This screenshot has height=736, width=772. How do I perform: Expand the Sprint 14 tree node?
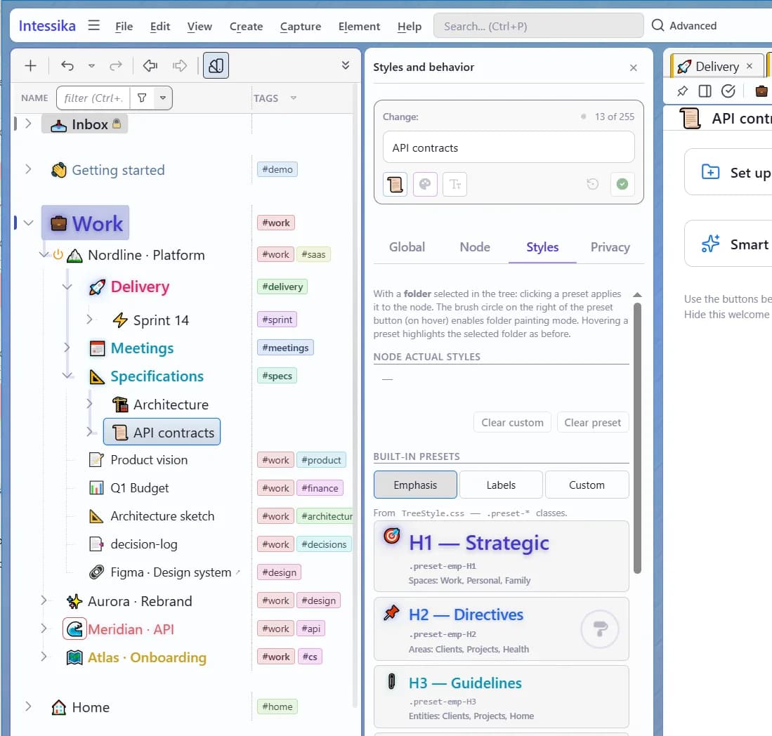[89, 320]
